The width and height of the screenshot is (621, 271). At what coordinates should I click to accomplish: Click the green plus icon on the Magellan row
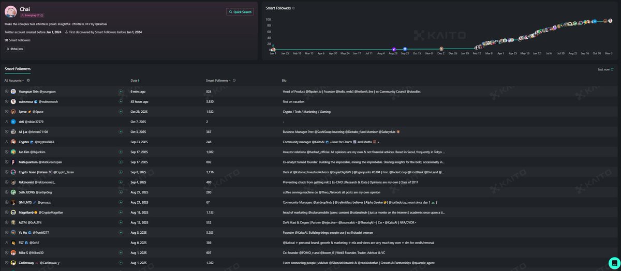point(121,213)
